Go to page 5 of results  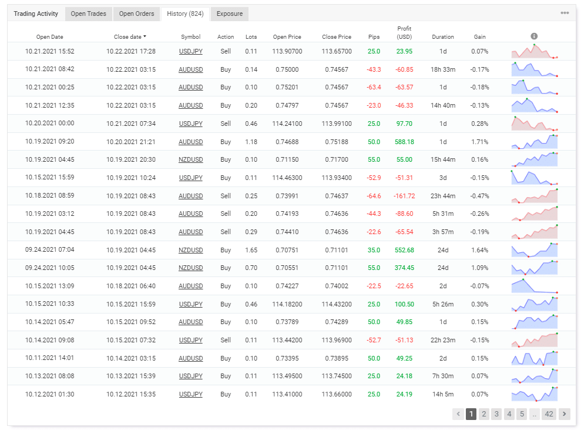point(522,414)
